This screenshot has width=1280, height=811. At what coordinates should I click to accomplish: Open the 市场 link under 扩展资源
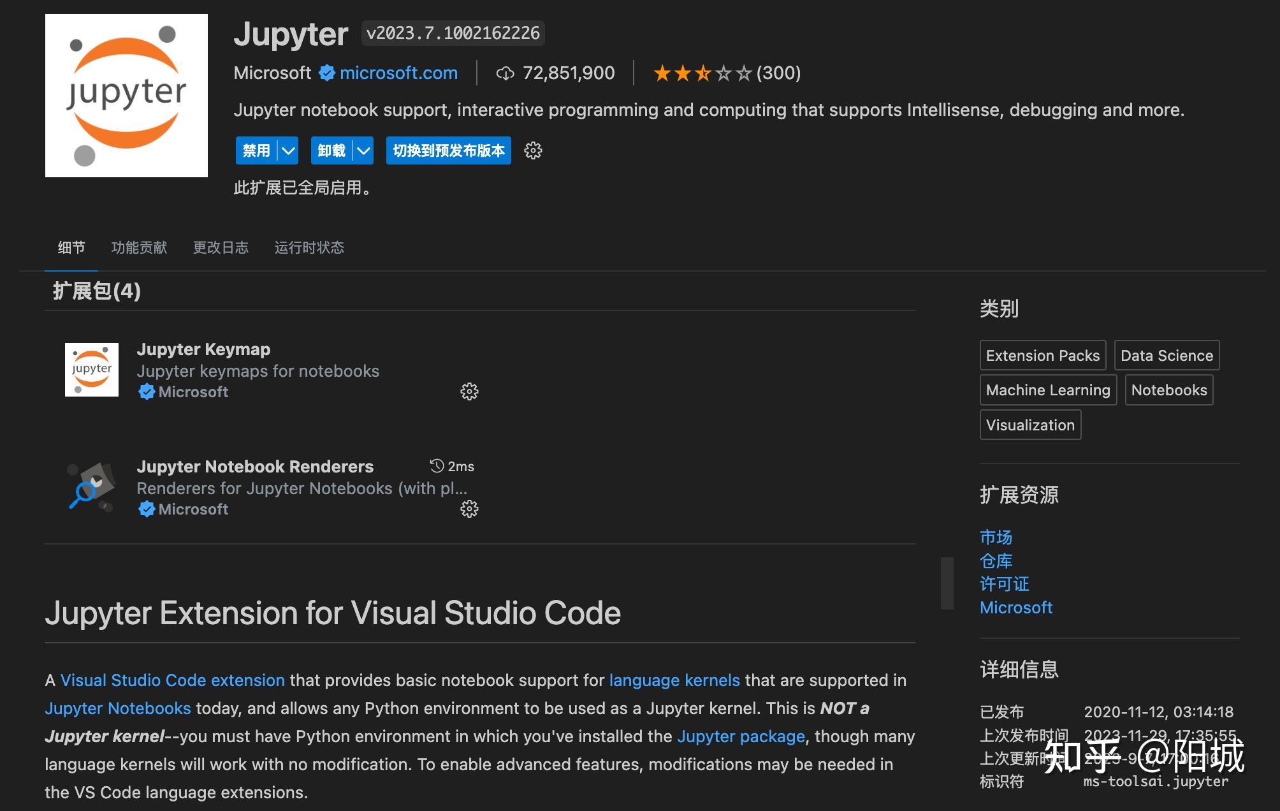click(x=995, y=537)
